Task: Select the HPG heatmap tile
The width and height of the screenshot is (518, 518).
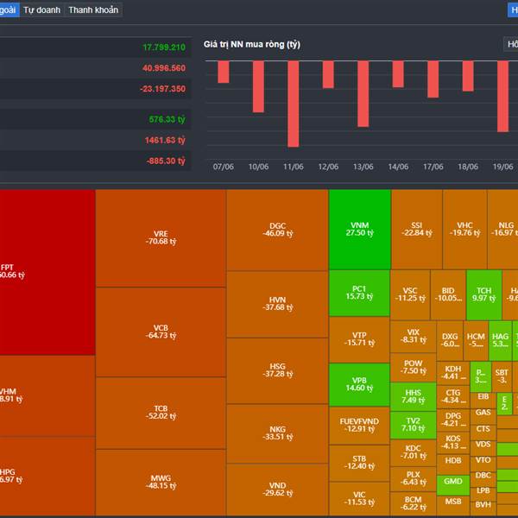Action: coord(47,476)
